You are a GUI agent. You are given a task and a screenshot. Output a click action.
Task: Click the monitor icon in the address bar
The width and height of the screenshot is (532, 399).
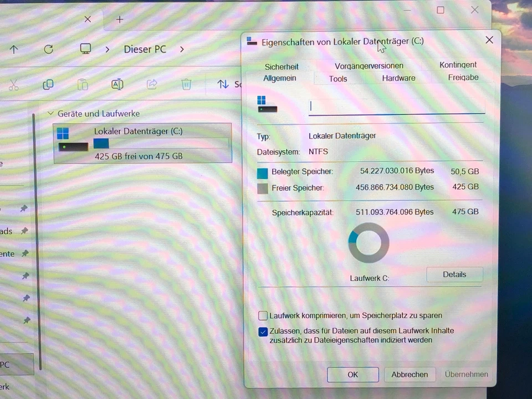(x=85, y=49)
